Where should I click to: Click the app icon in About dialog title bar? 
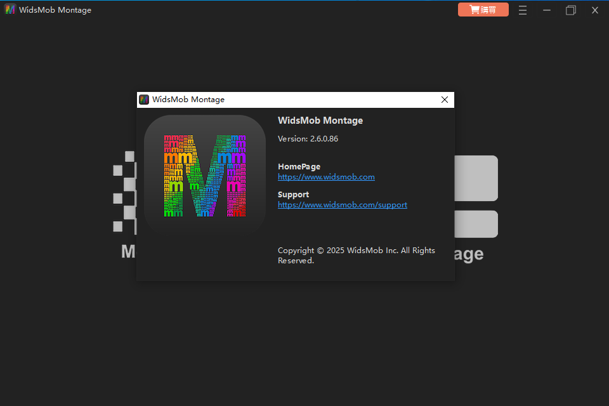(144, 100)
